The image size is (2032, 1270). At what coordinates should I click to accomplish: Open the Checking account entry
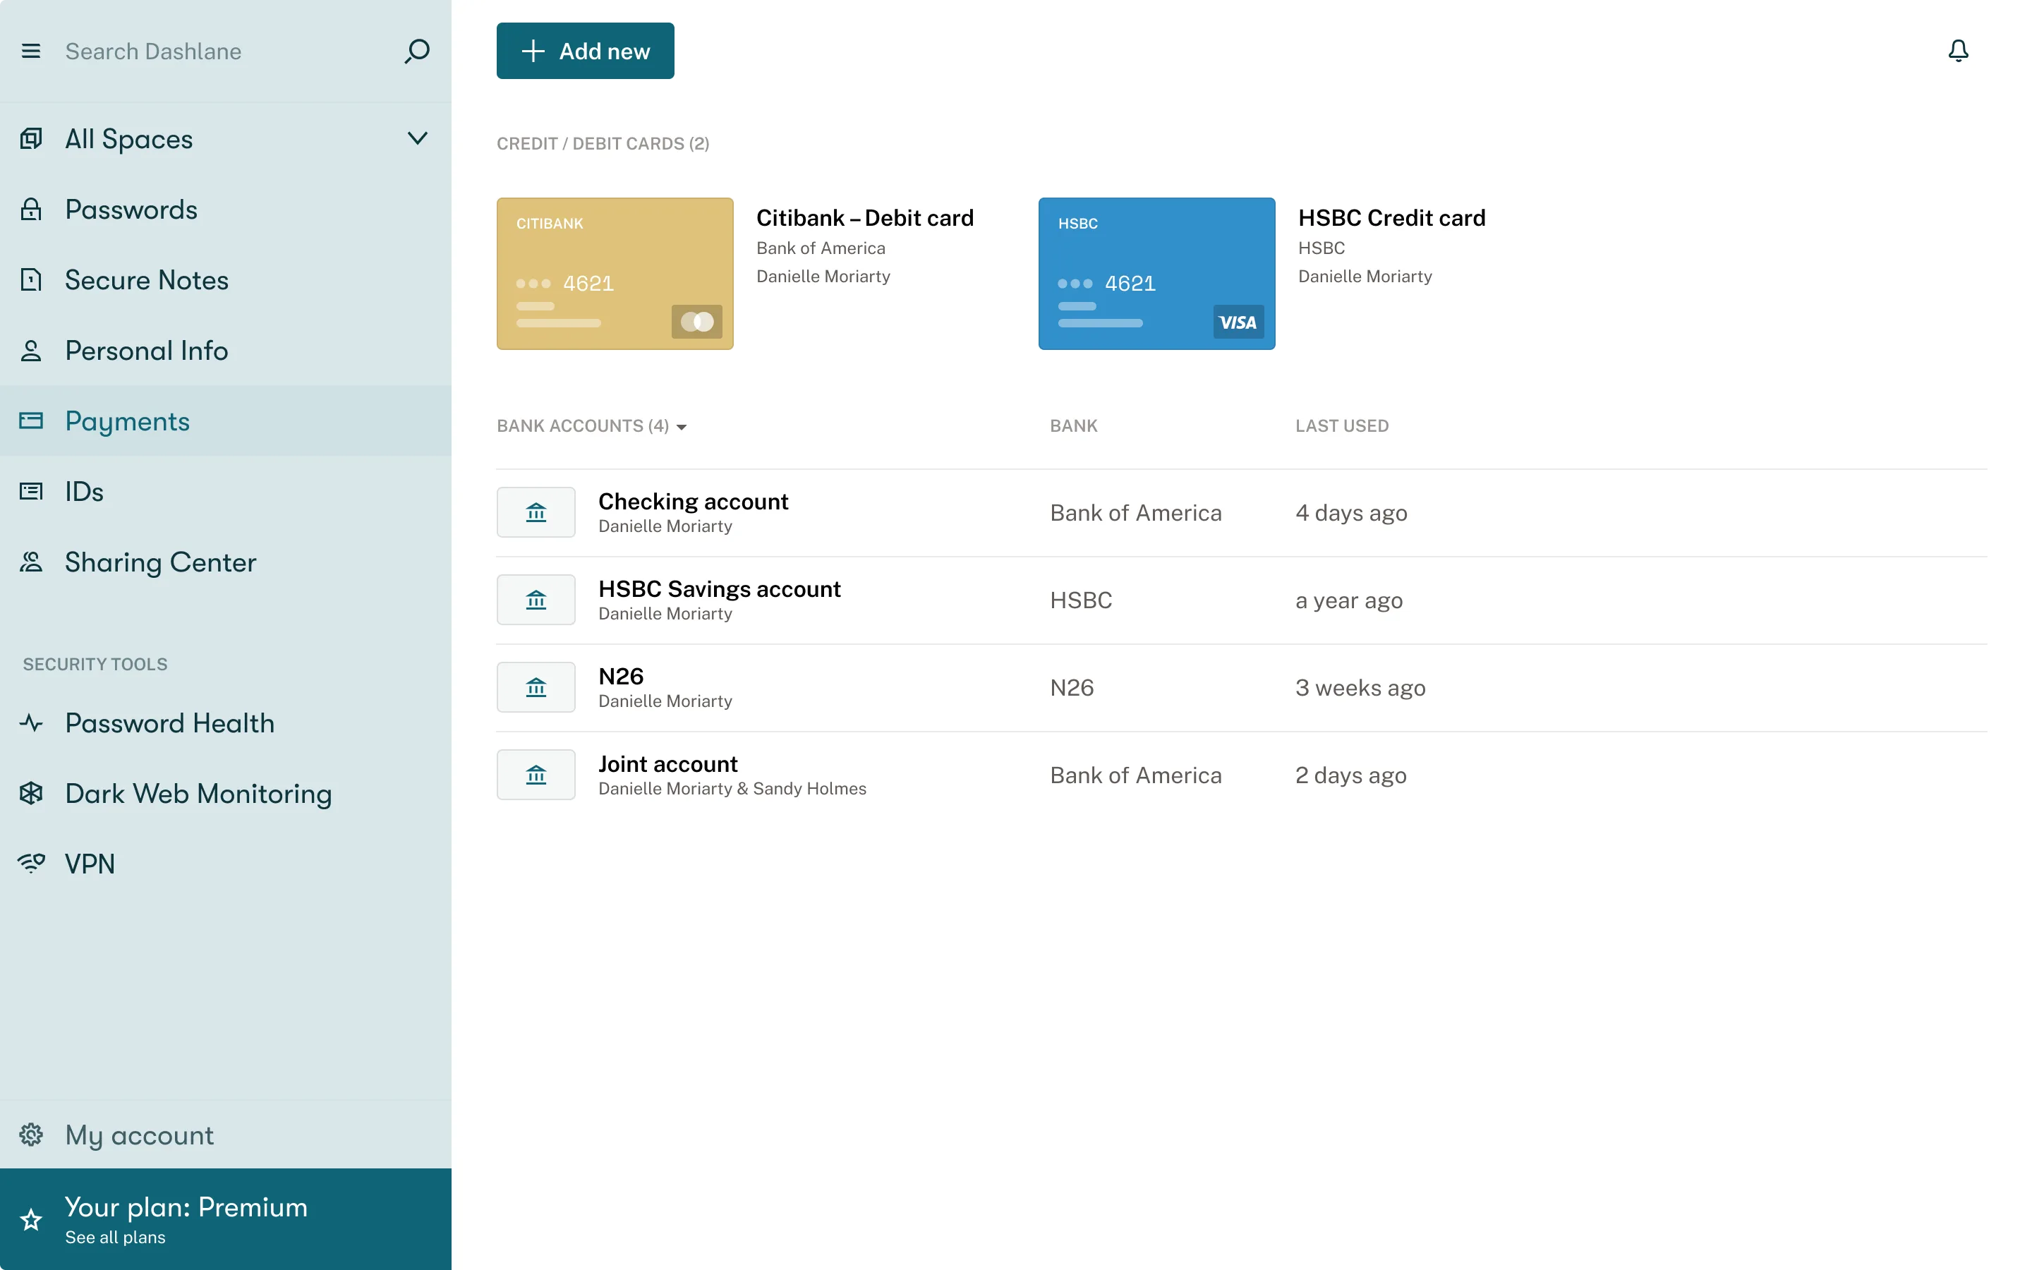coord(1241,512)
